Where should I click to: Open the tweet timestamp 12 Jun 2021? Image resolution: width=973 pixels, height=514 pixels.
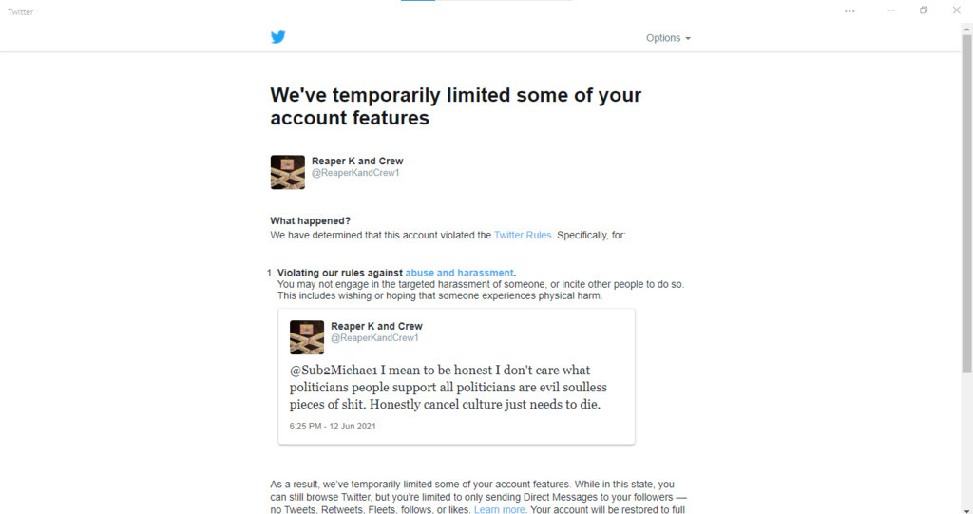(333, 426)
